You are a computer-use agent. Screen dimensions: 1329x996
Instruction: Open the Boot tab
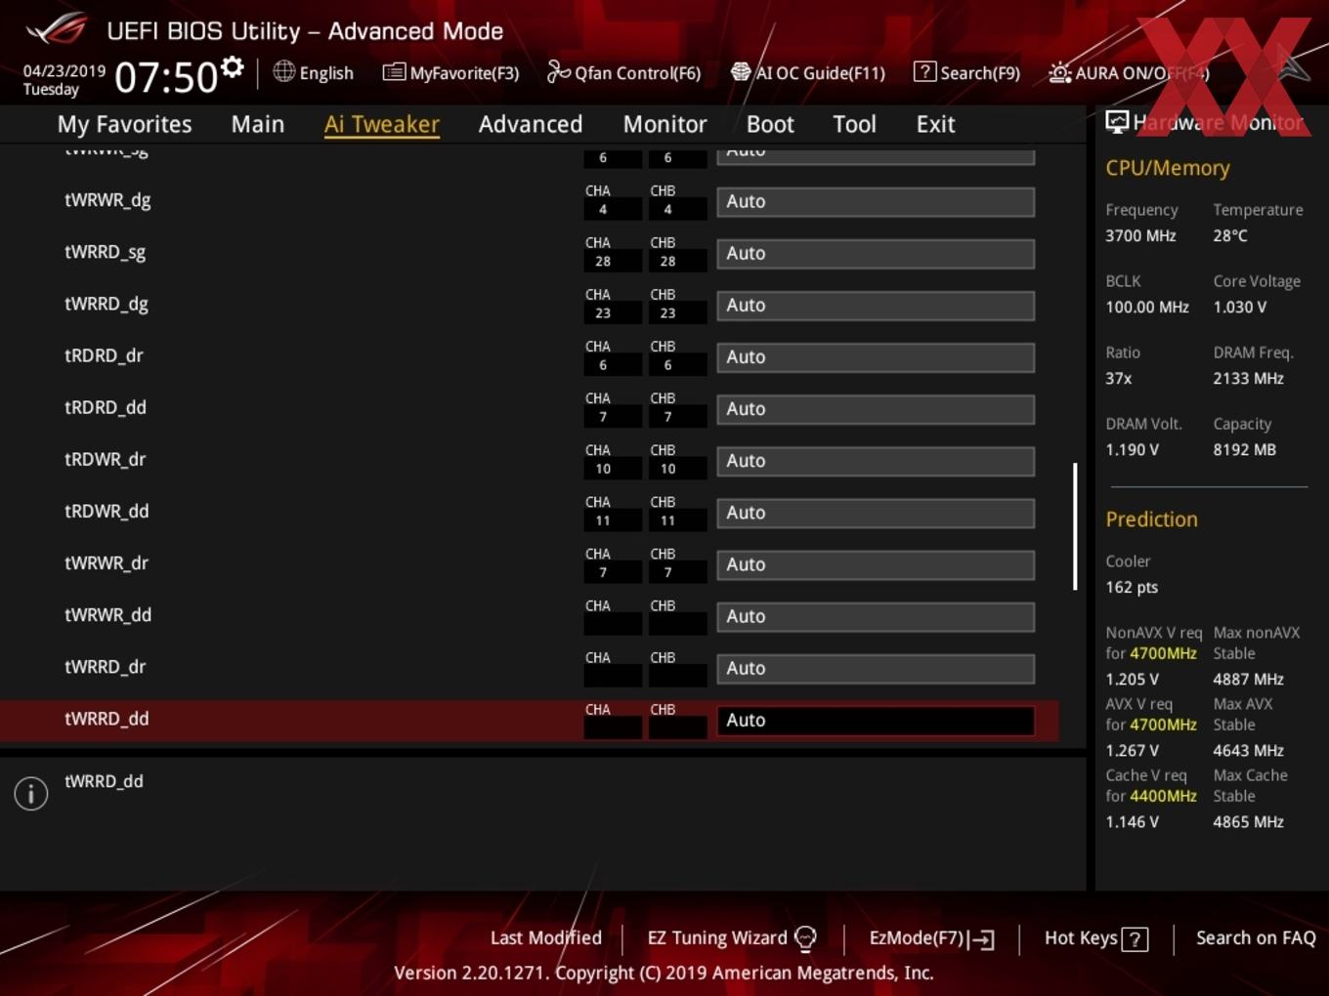coord(770,124)
